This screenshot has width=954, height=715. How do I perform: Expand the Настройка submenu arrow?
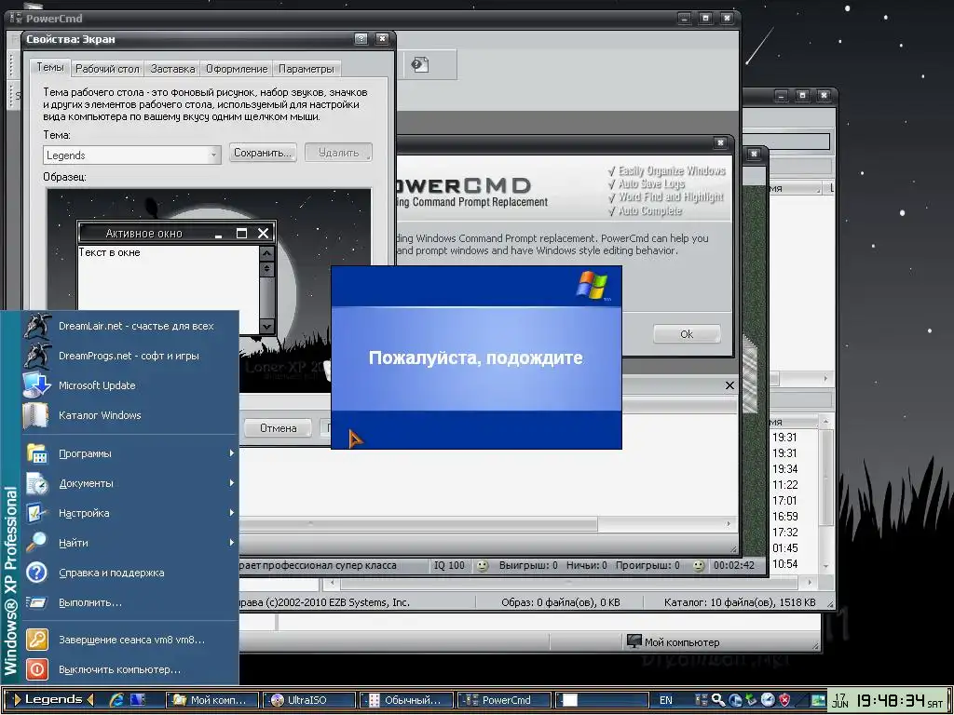(x=231, y=513)
